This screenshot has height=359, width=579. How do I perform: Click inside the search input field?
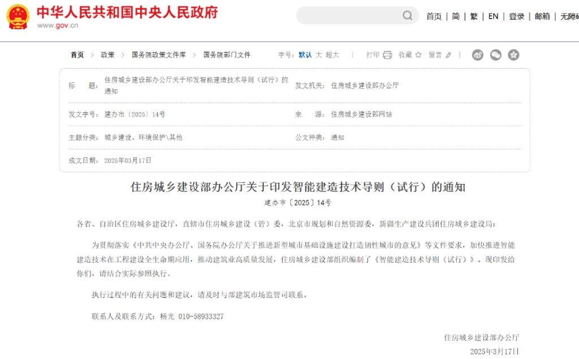click(x=348, y=16)
